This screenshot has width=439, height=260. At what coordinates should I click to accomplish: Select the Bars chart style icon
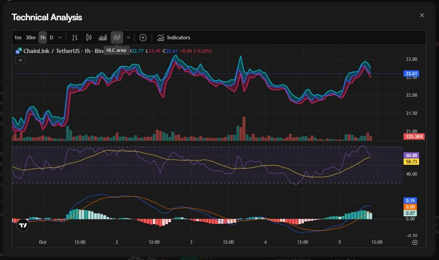75,37
